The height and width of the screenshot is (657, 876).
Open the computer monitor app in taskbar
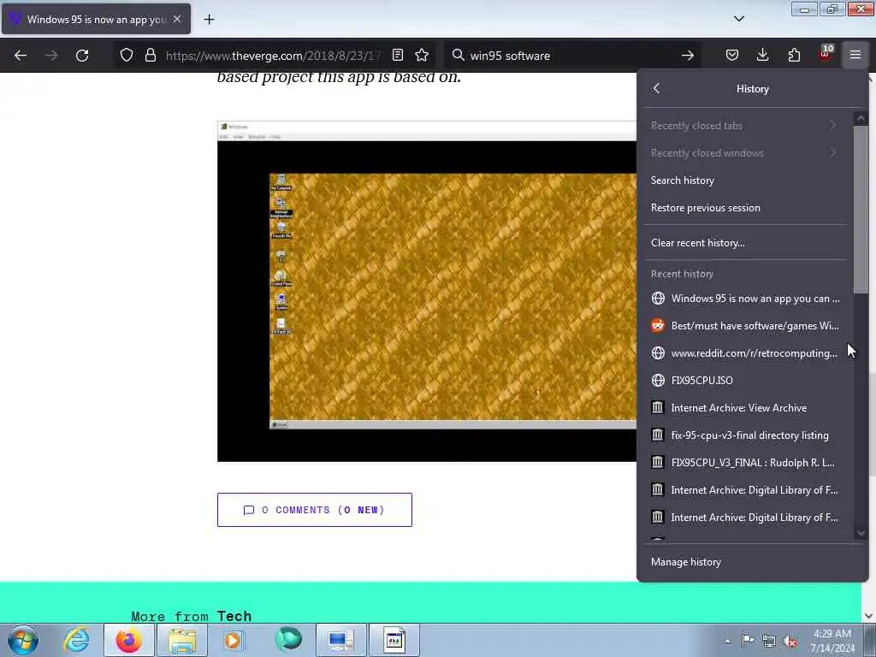341,640
